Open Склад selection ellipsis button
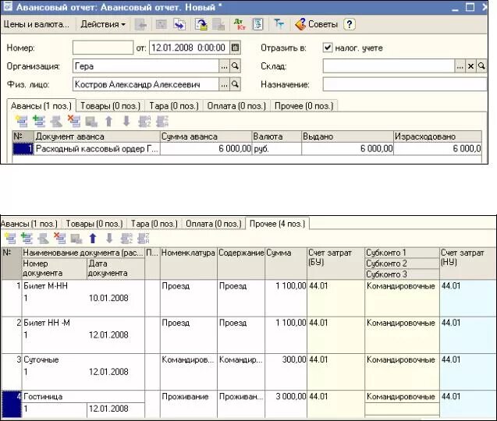 click(x=460, y=66)
